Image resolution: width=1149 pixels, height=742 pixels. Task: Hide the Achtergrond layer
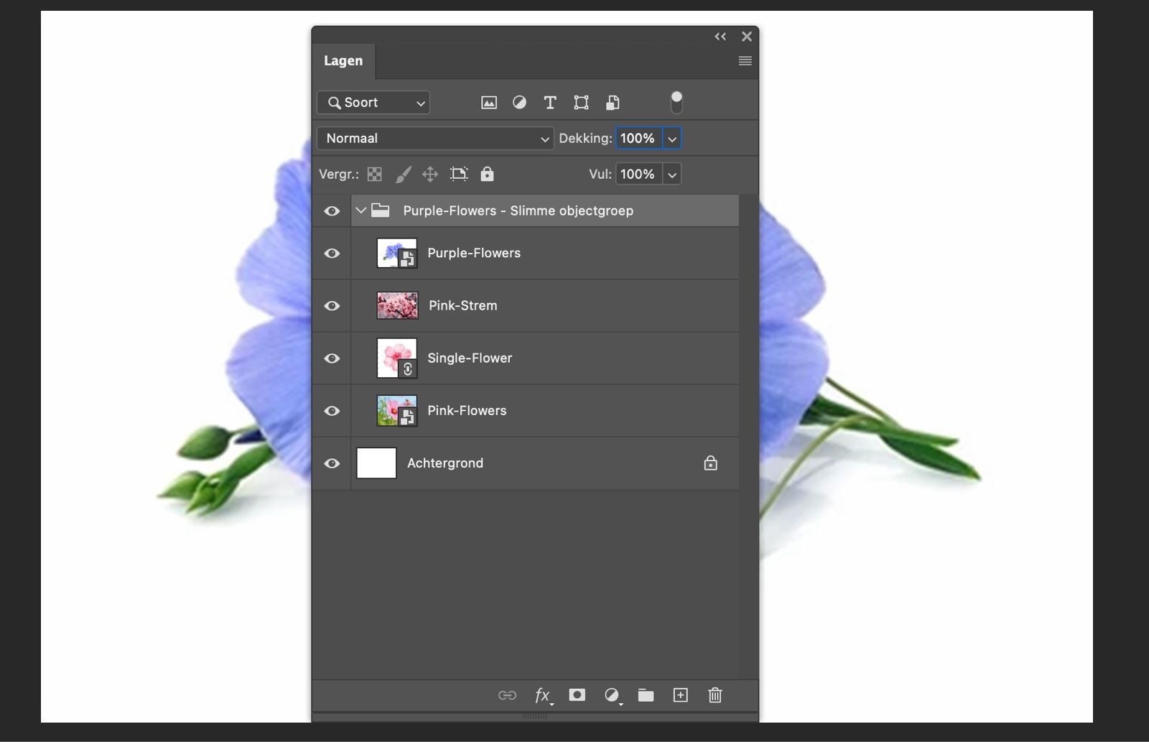[x=332, y=463]
